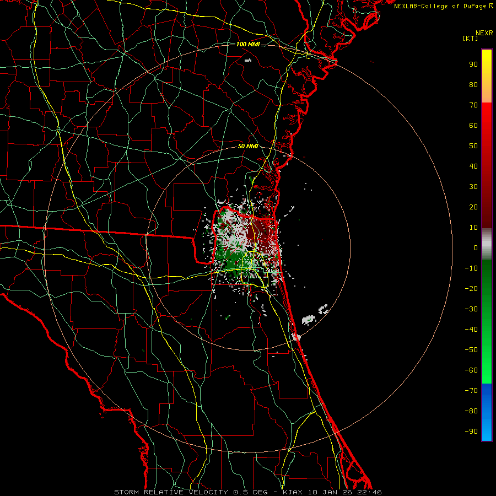Click the 60 value on velocity scale
The image size is (496, 496).
(x=473, y=125)
